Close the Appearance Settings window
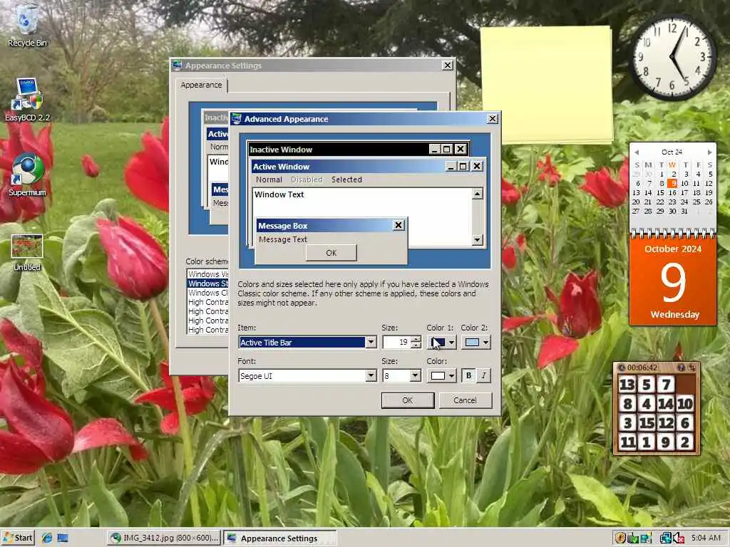 coord(447,65)
